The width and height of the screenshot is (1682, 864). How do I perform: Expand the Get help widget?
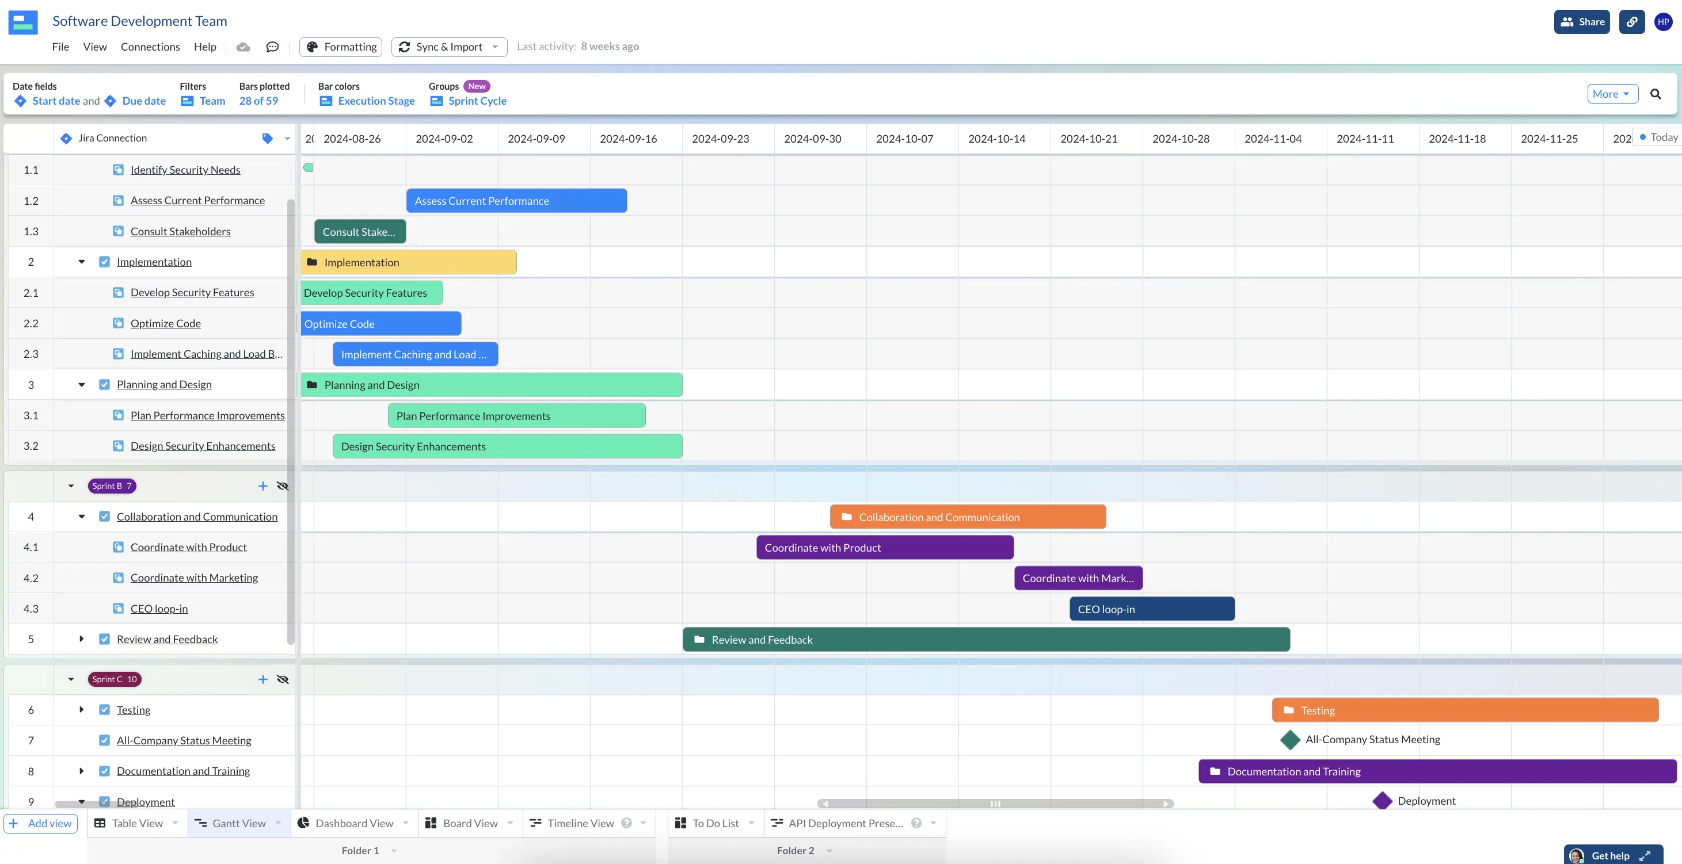pos(1645,855)
